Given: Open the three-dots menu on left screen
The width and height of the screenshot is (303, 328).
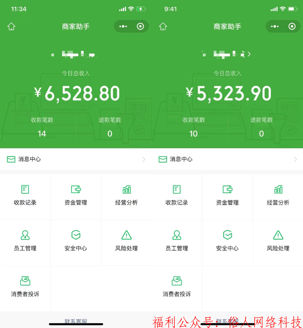Looking at the screenshot, I should (123, 26).
